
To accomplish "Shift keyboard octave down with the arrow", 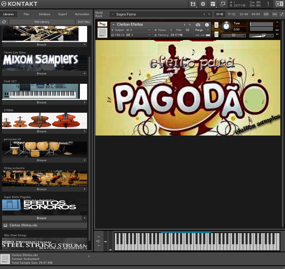I will pyautogui.click(x=99, y=246).
